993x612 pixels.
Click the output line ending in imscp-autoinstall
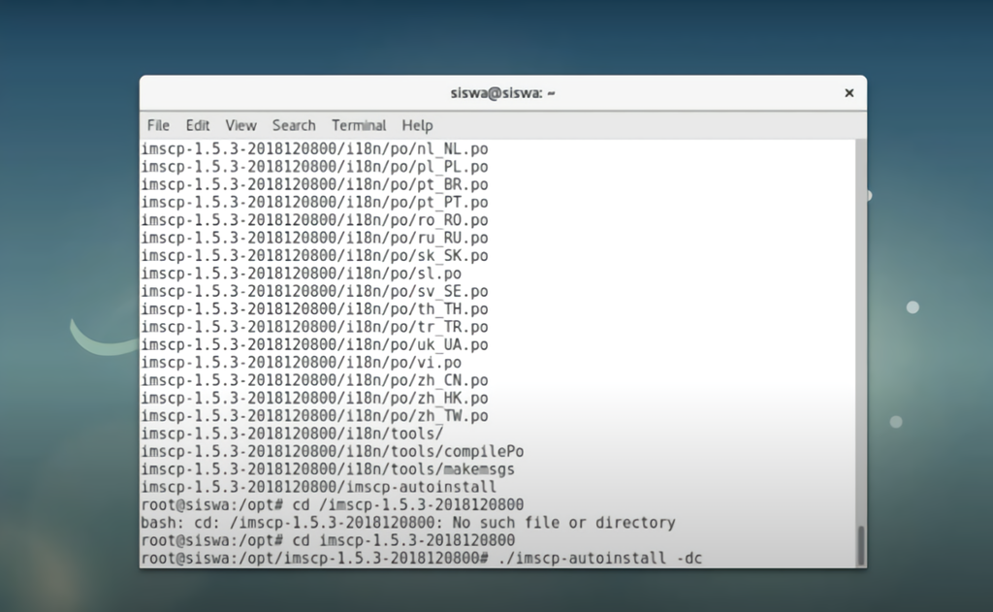[x=319, y=487]
